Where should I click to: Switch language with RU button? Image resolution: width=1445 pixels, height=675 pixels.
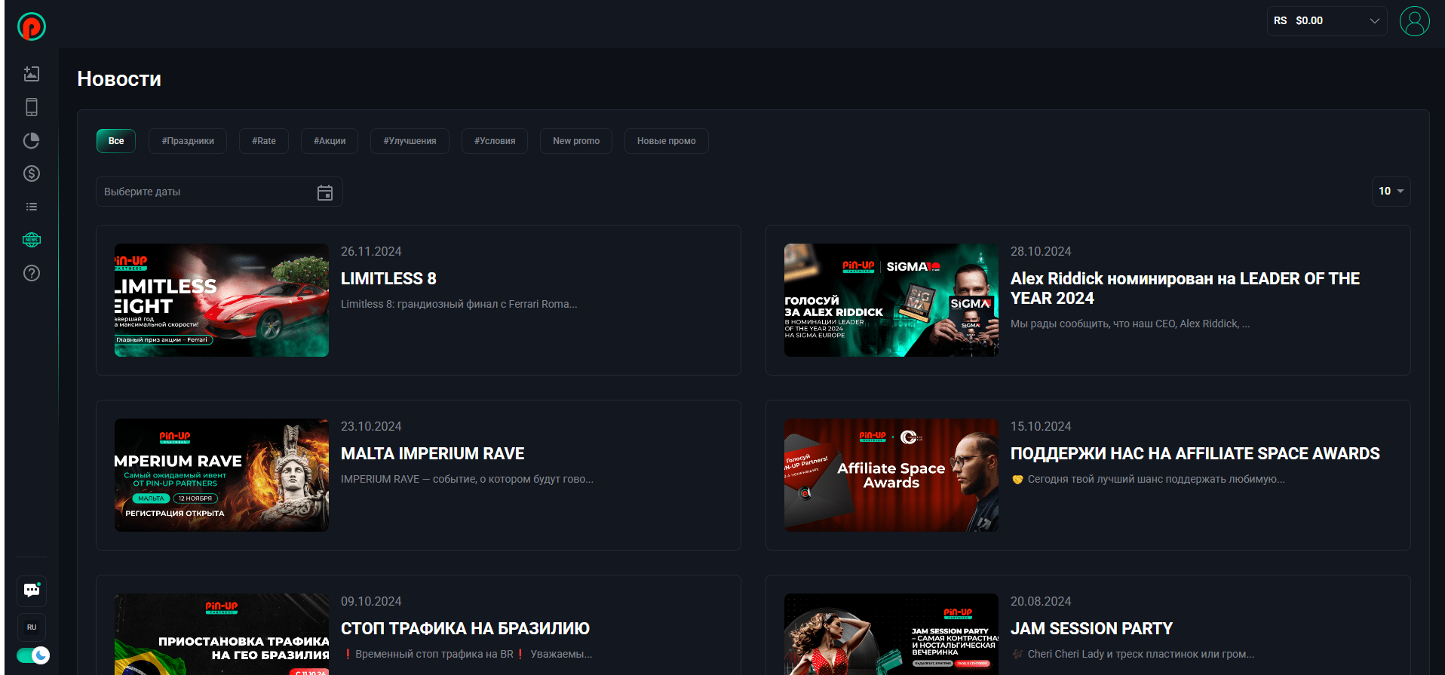32,627
